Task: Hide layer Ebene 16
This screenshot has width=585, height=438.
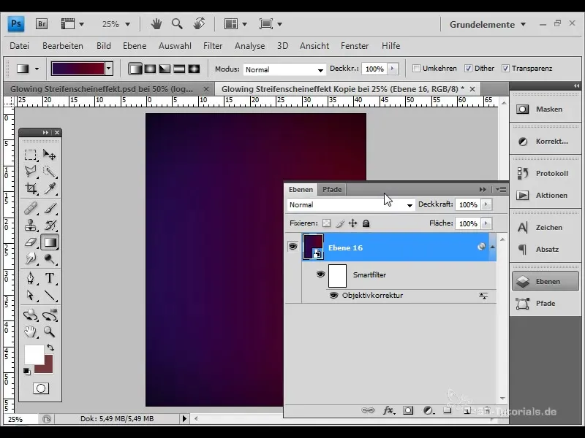Action: tap(293, 247)
